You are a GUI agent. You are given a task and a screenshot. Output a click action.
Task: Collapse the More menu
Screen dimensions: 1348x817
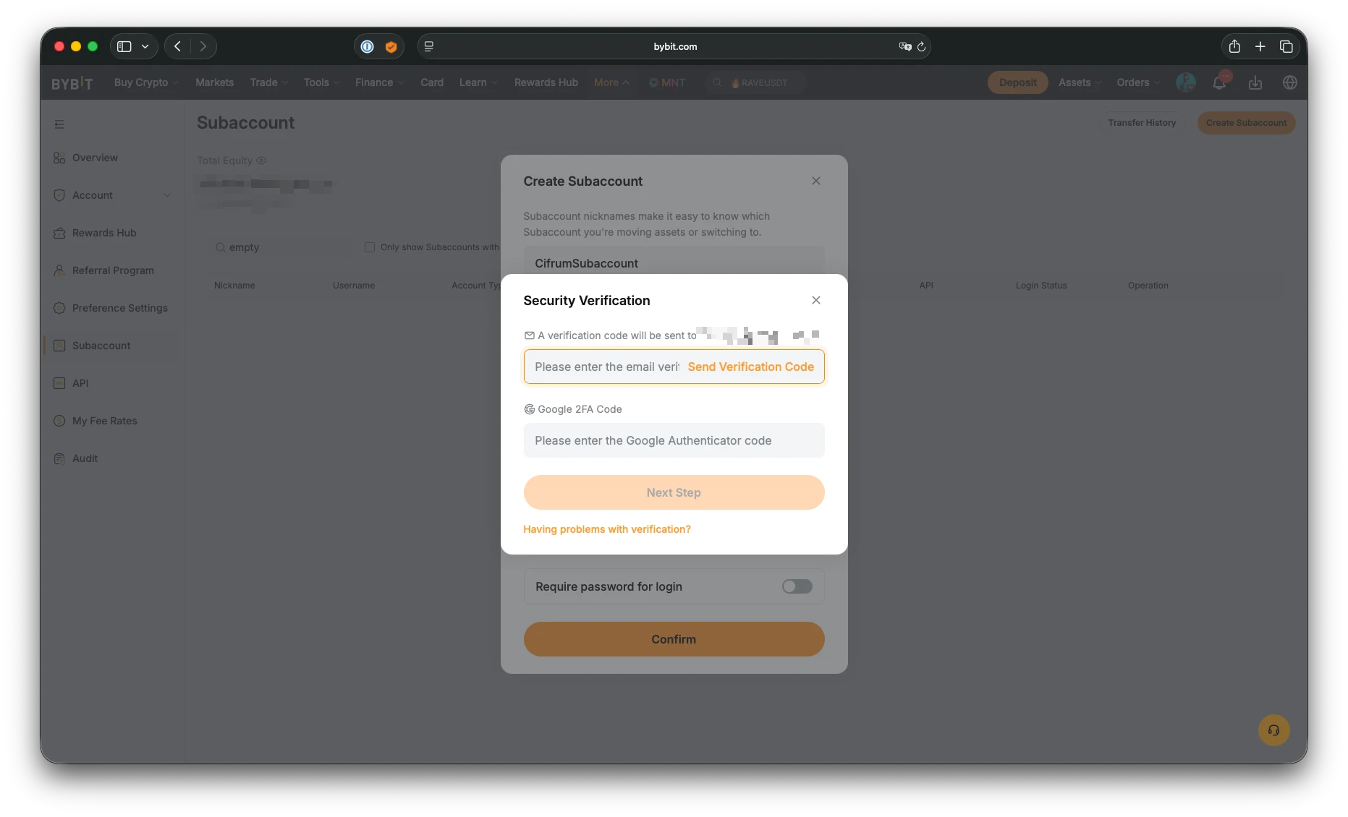coord(611,82)
